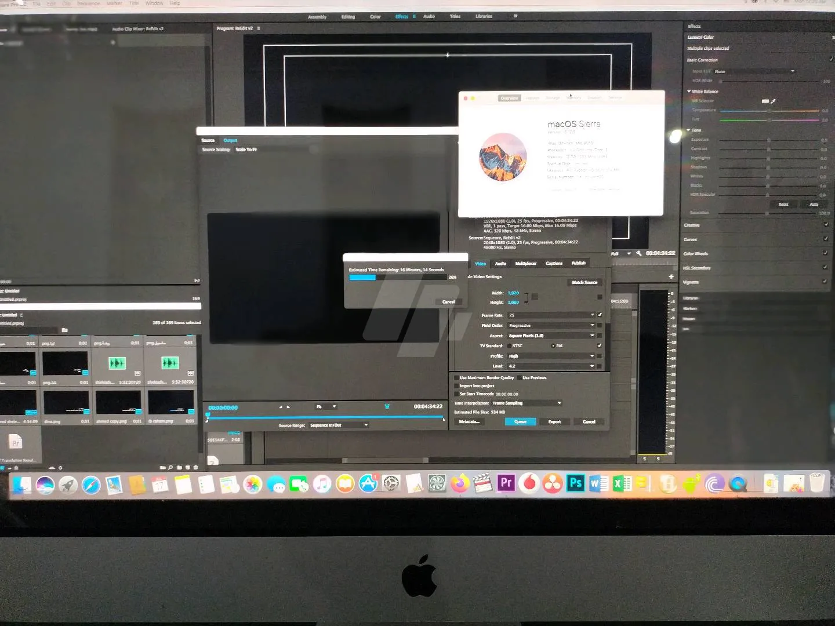Open App Store icon in Dock

click(x=368, y=485)
